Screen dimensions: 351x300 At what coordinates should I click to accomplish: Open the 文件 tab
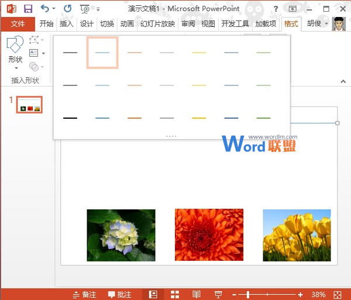[x=18, y=24]
